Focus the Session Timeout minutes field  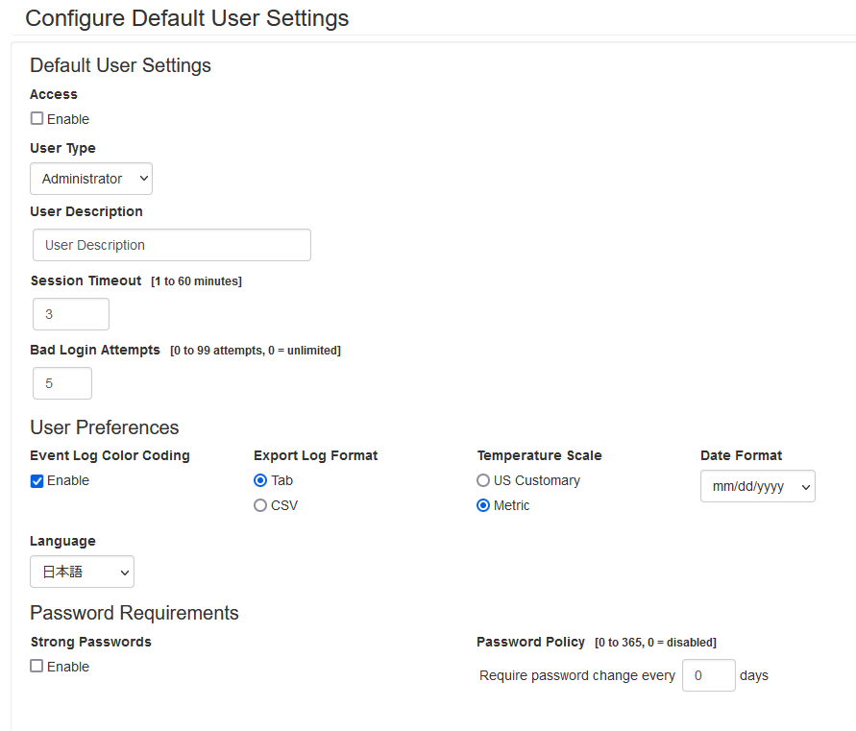click(x=71, y=314)
